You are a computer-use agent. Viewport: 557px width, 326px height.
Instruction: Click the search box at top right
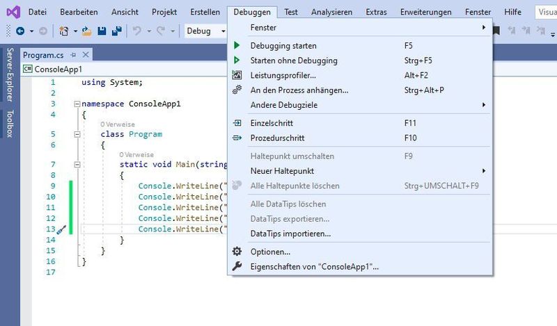(x=546, y=12)
